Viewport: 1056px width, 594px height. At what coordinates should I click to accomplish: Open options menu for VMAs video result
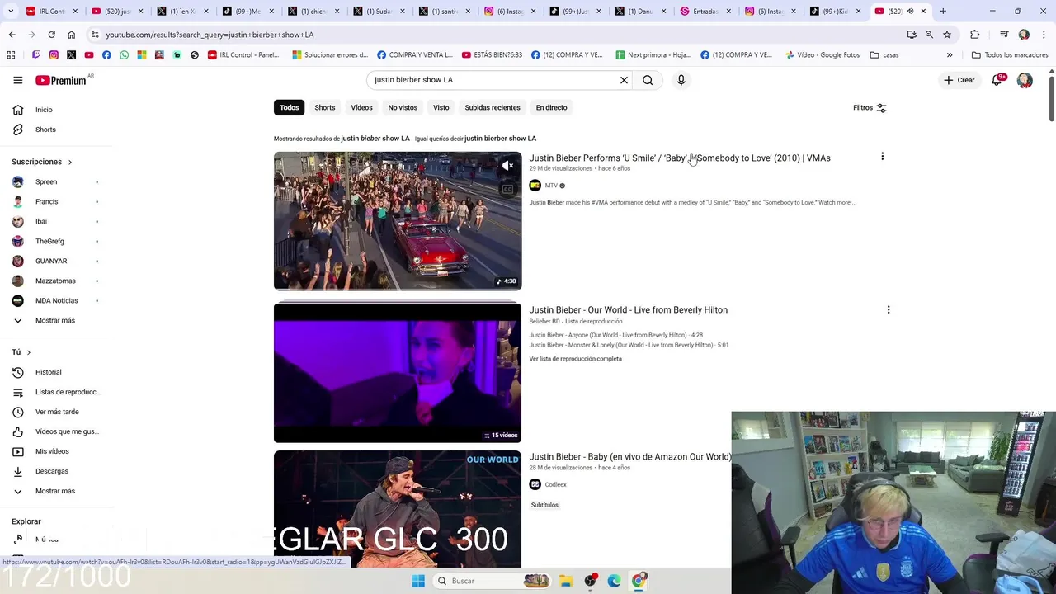pos(882,156)
